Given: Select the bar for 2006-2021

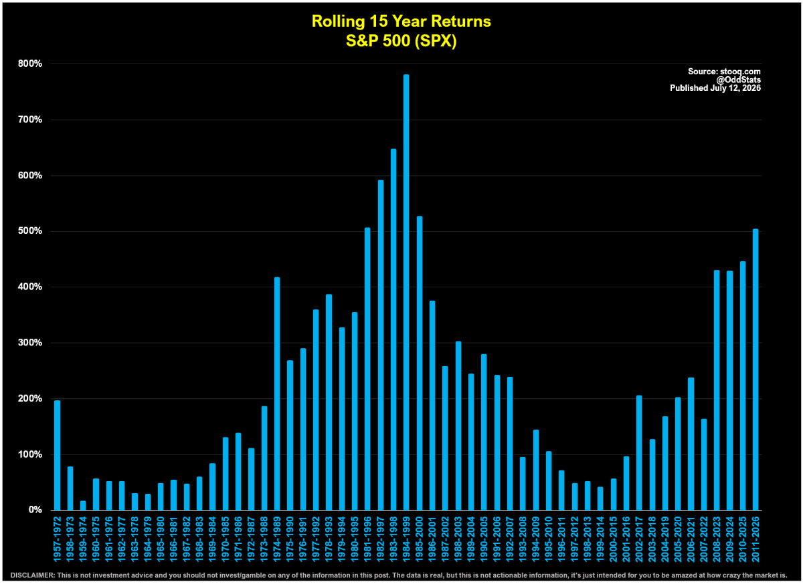Looking at the screenshot, I should tap(691, 444).
